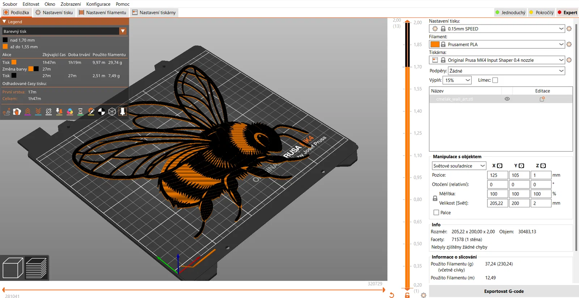Toggle travel moves visibility icon in legend

tap(6, 112)
